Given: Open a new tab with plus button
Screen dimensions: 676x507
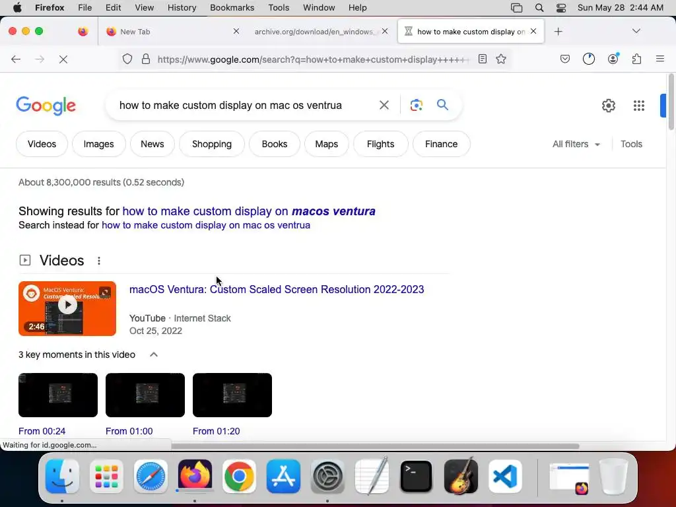Looking at the screenshot, I should (x=558, y=32).
